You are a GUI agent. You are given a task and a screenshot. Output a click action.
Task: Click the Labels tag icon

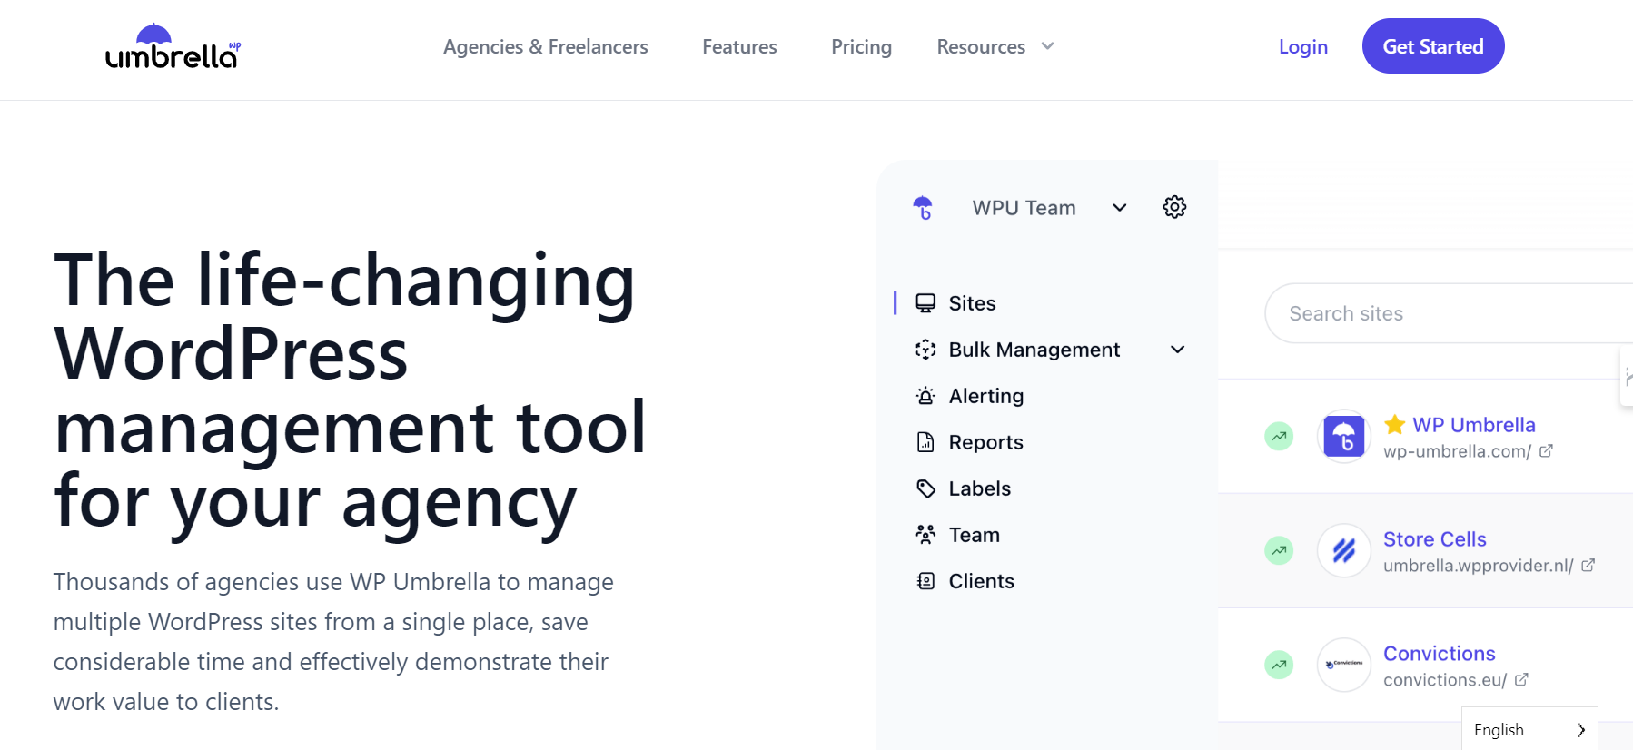pos(925,488)
